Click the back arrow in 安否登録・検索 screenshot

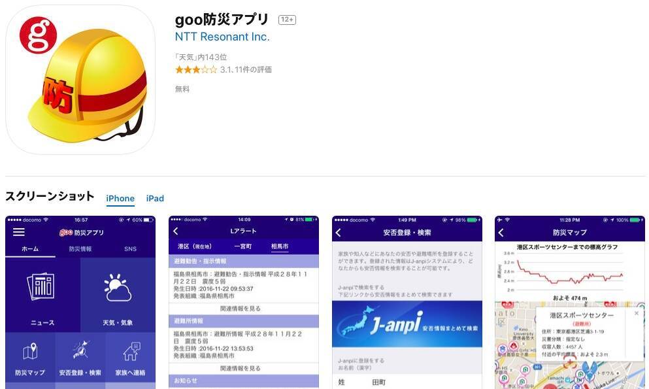338,233
